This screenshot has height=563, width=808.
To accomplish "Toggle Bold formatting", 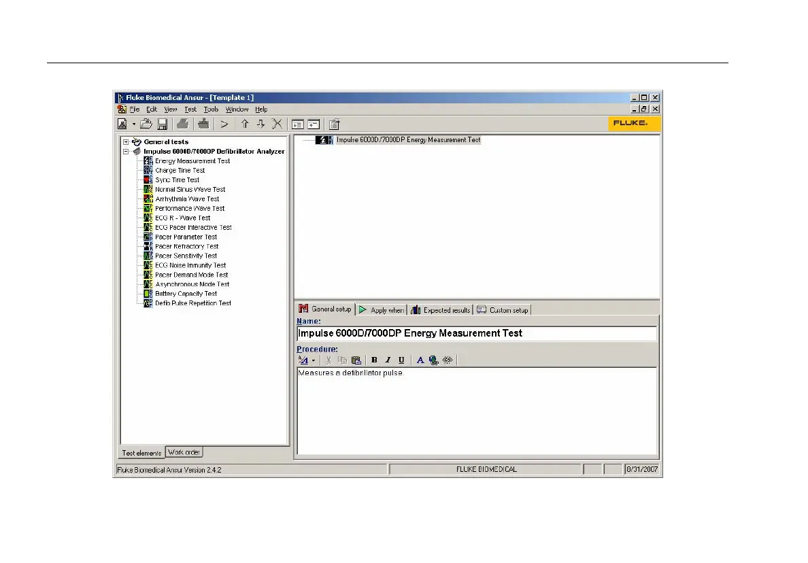I will [374, 360].
